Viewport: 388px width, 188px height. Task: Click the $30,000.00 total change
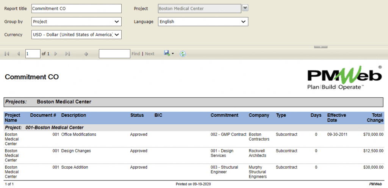[373, 167]
